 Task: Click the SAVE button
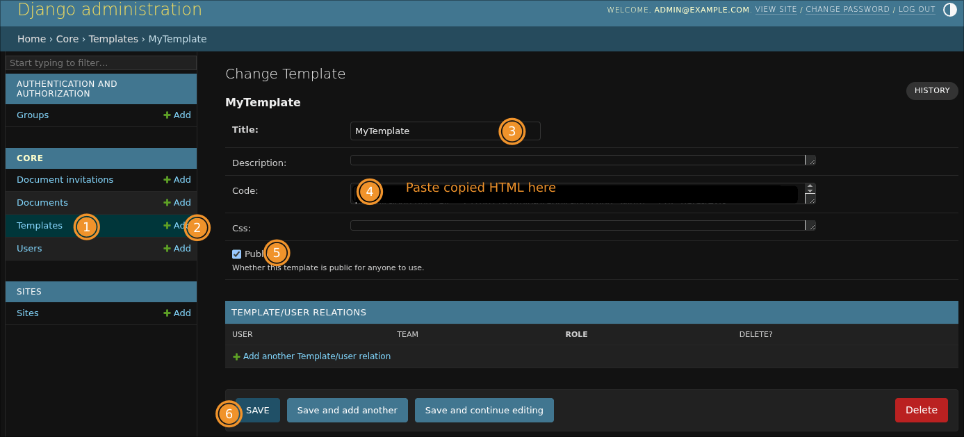click(x=258, y=411)
